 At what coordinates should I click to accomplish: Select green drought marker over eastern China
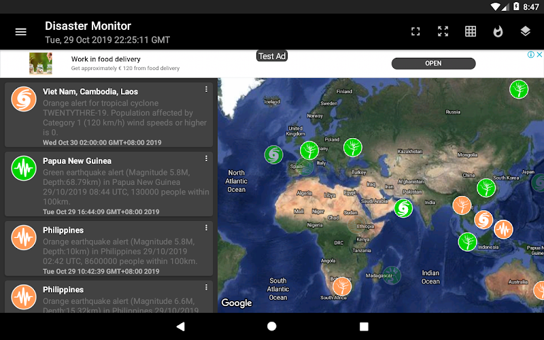tap(486, 188)
